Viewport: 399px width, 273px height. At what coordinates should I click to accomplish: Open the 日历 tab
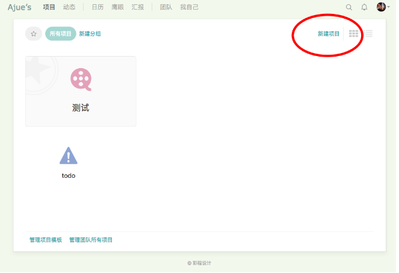pyautogui.click(x=97, y=7)
